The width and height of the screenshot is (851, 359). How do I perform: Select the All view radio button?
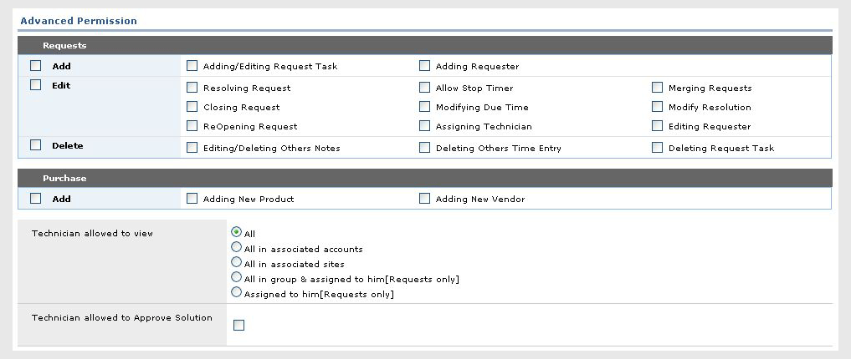point(237,233)
